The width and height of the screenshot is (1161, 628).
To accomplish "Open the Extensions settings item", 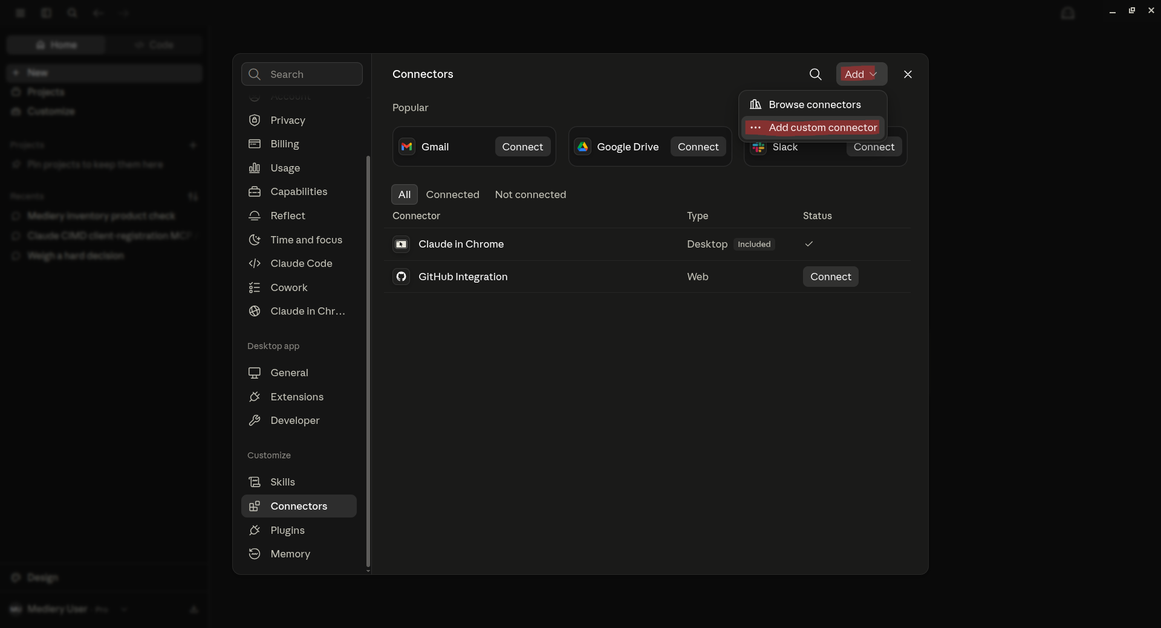I will coord(299,397).
